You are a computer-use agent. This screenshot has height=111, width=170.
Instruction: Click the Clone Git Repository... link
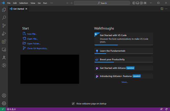click(x=38, y=49)
